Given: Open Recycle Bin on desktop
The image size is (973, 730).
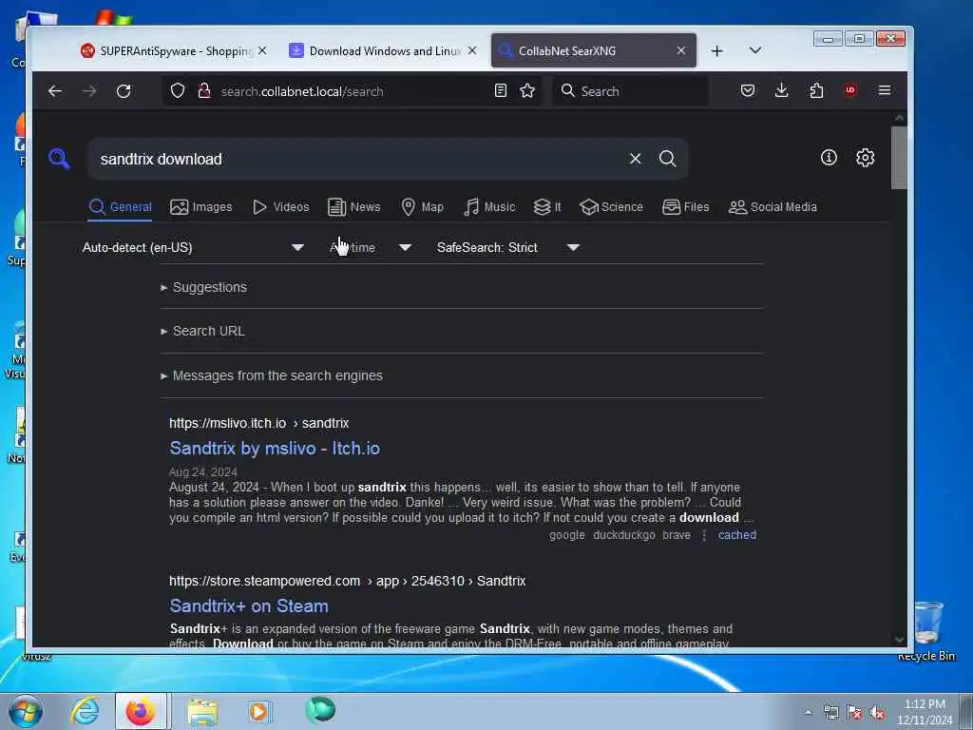Looking at the screenshot, I should point(926,631).
